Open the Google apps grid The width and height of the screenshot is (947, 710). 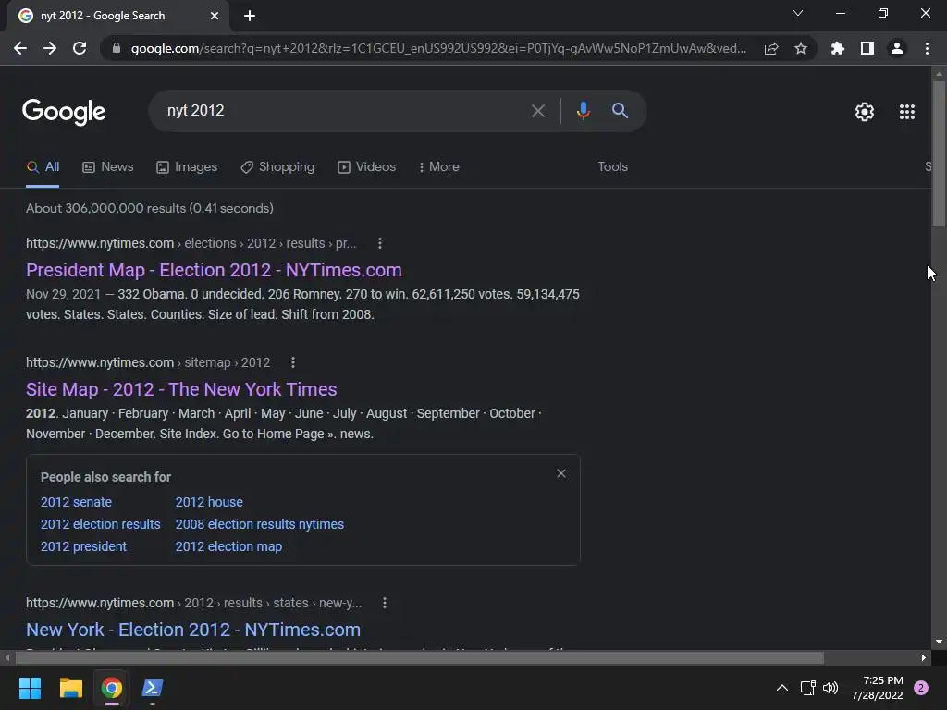click(x=907, y=112)
